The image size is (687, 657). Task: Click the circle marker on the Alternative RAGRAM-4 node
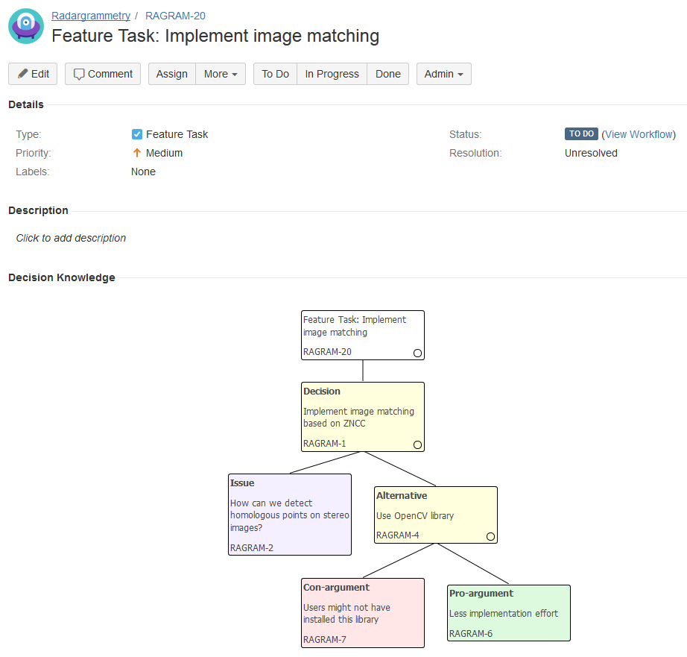click(490, 536)
